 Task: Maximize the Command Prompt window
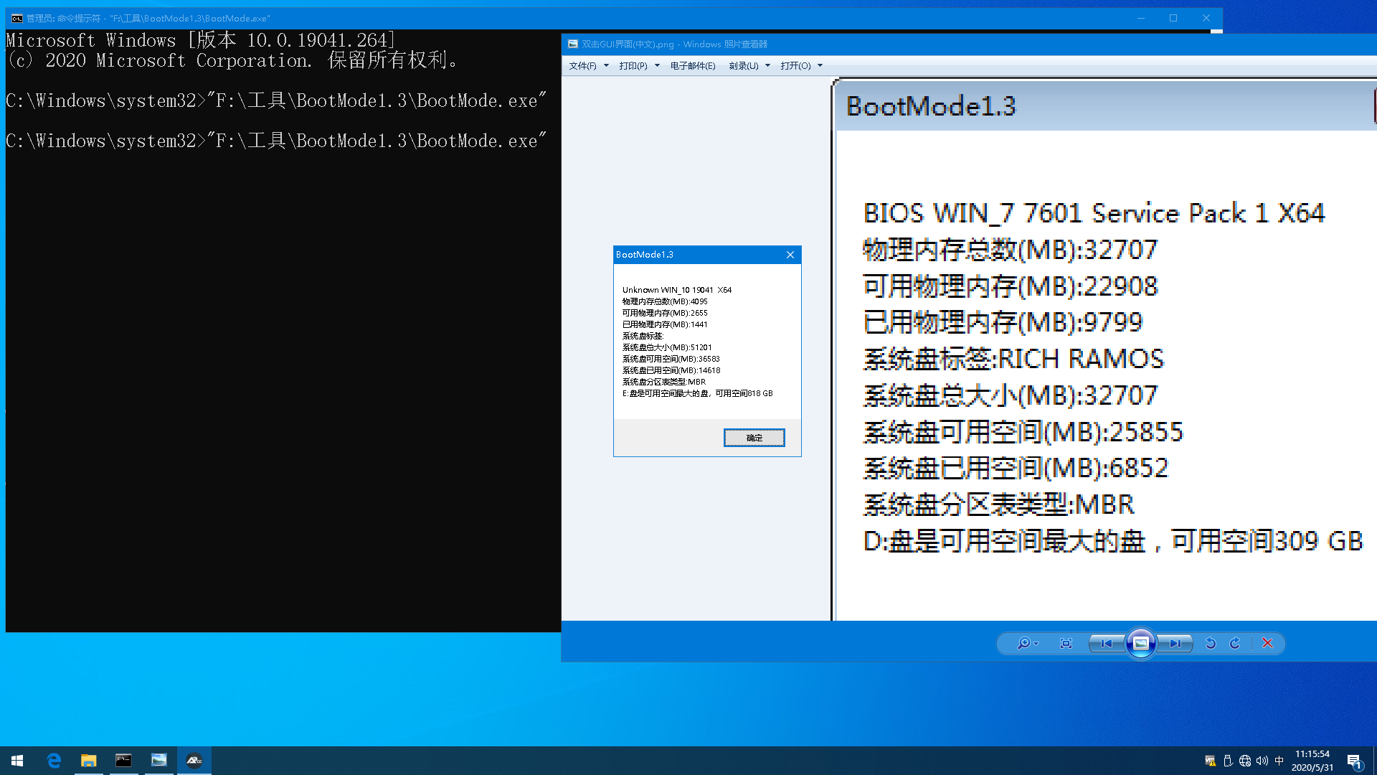pos(1173,19)
